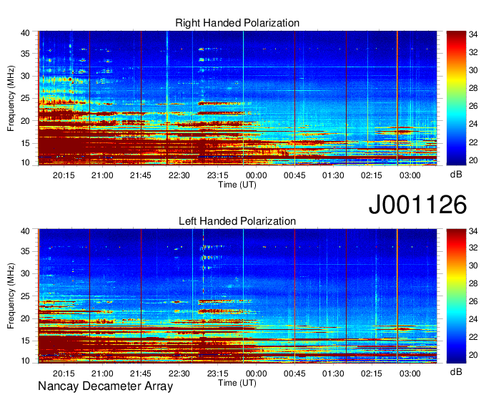Click 00:45 time tick on Right Handed plot
This screenshot has width=486, height=395.
(294, 175)
